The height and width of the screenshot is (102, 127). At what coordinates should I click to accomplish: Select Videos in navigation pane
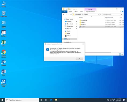[x=69, y=36]
